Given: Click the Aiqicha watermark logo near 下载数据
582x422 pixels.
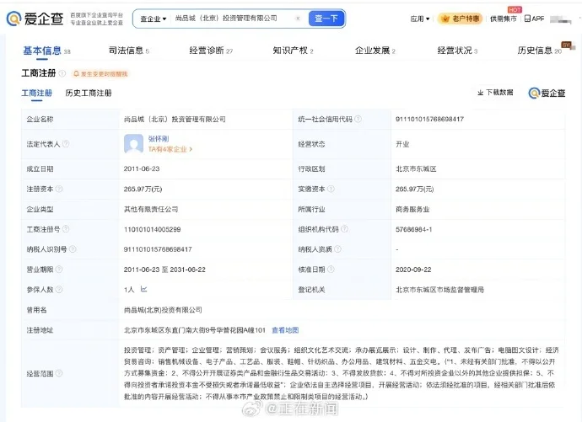Looking at the screenshot, I should [x=547, y=93].
